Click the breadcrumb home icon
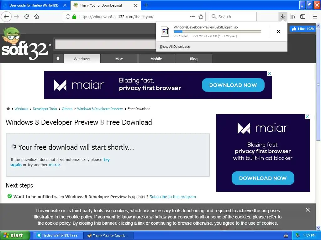Image resolution: width=321 pixels, height=240 pixels. (x=8, y=109)
